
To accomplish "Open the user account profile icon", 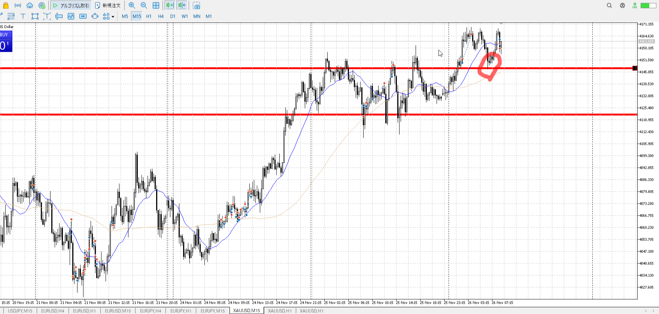I will point(622,6).
